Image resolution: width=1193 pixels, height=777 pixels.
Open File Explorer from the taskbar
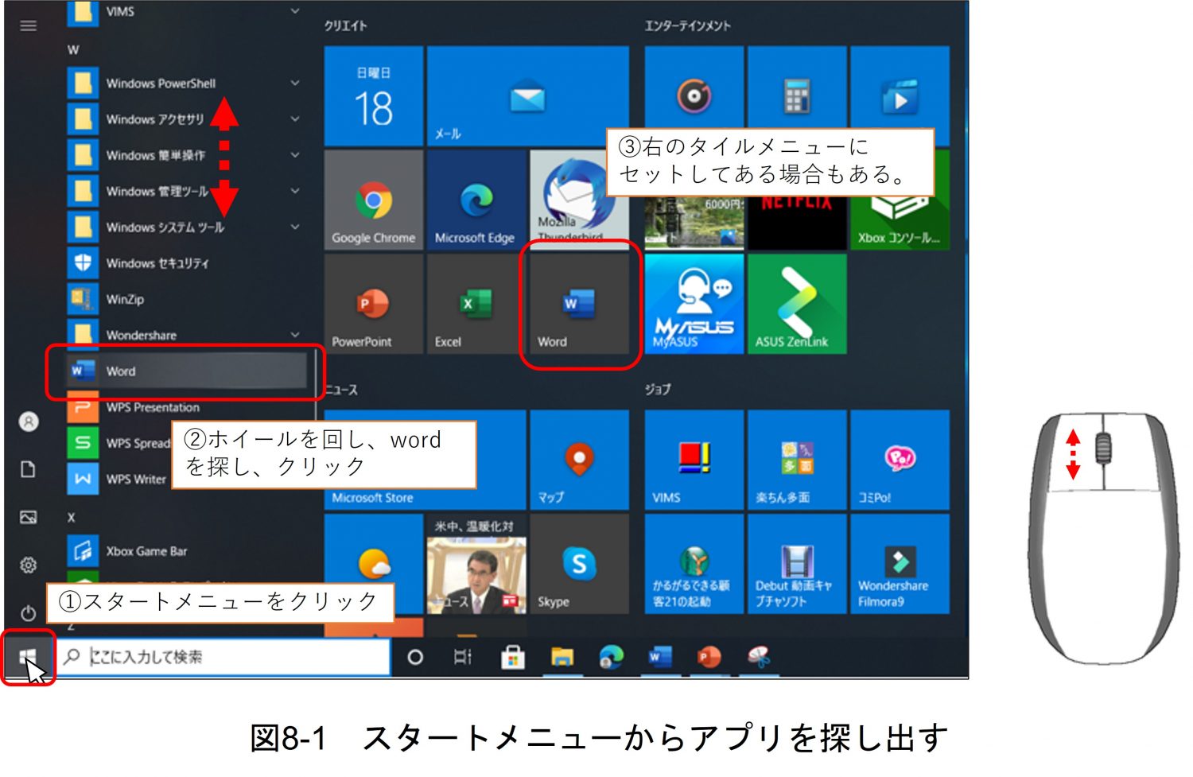[x=562, y=657]
